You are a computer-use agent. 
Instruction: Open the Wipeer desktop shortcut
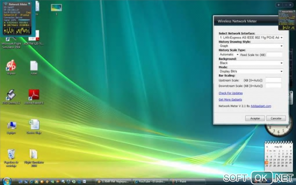[11, 67]
